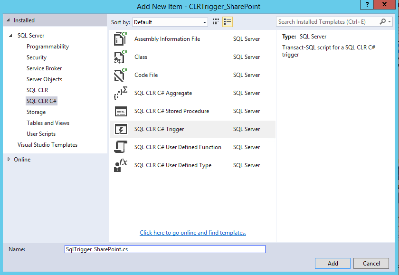Click the Installed header label
Screen dimensions: 399x275
pyautogui.click(x=24, y=20)
